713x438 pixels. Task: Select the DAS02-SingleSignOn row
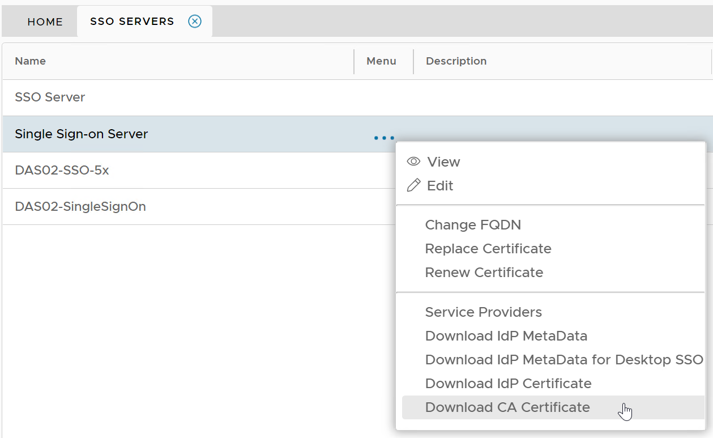(x=80, y=207)
